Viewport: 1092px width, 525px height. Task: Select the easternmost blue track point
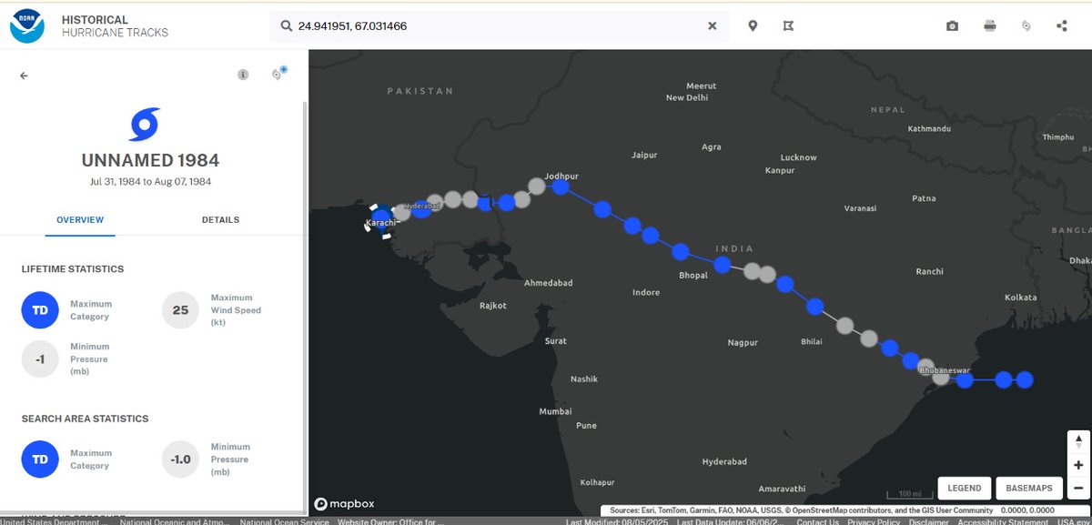pyautogui.click(x=1024, y=379)
